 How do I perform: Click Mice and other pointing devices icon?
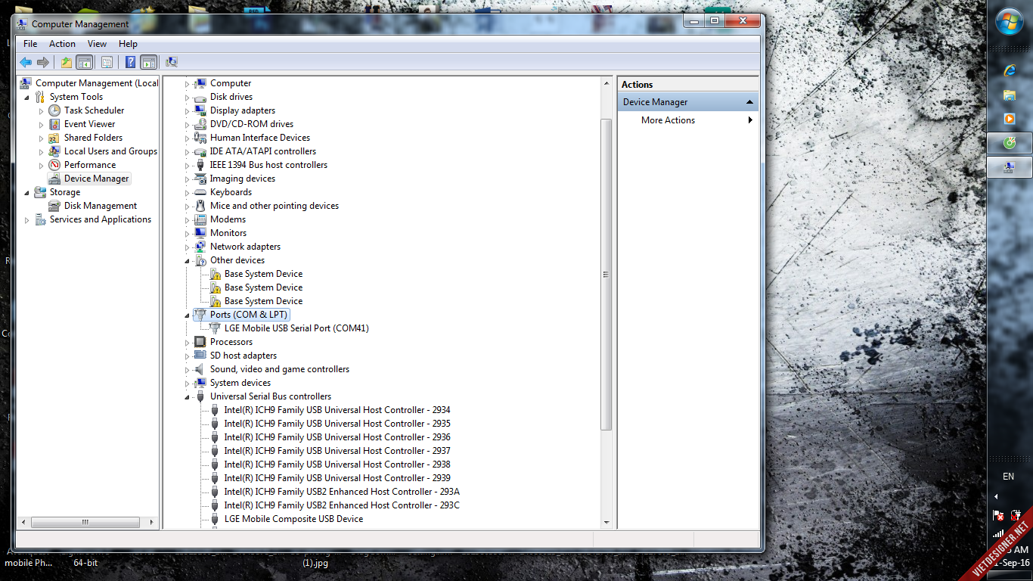tap(200, 206)
